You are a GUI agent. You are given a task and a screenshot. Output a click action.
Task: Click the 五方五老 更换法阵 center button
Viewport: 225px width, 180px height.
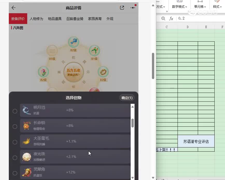(x=73, y=72)
